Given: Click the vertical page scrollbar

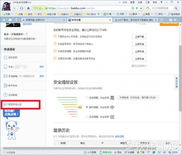Looking at the screenshot, I should tap(180, 78).
